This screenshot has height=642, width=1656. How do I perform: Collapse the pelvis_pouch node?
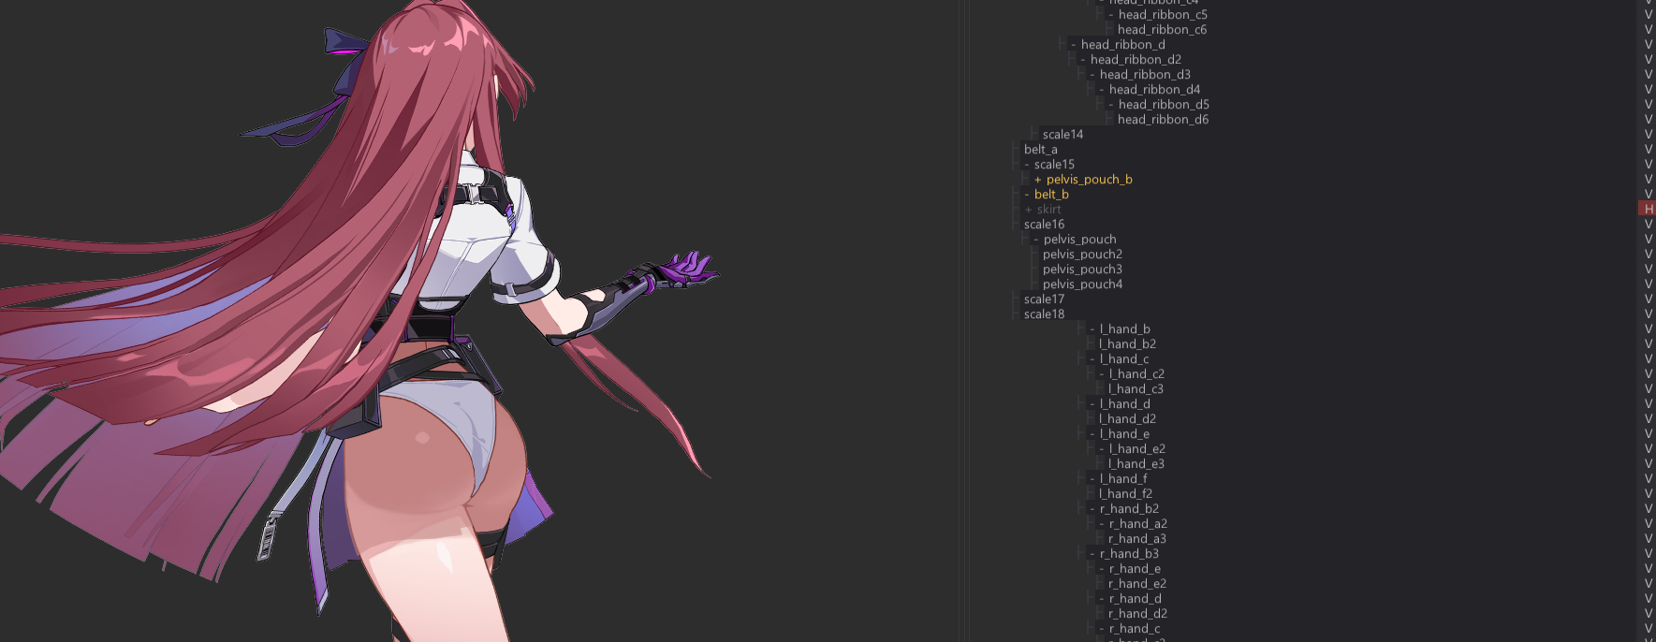click(x=1036, y=240)
